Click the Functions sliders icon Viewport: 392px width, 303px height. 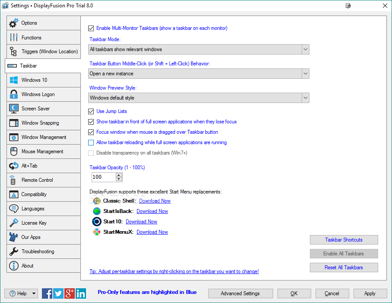point(14,37)
